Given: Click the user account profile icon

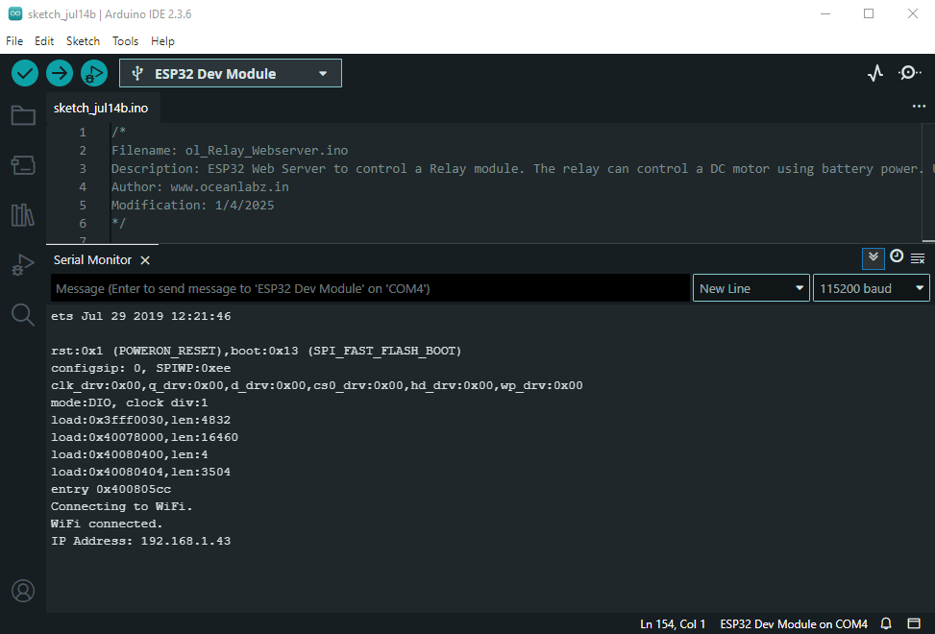Looking at the screenshot, I should (23, 591).
